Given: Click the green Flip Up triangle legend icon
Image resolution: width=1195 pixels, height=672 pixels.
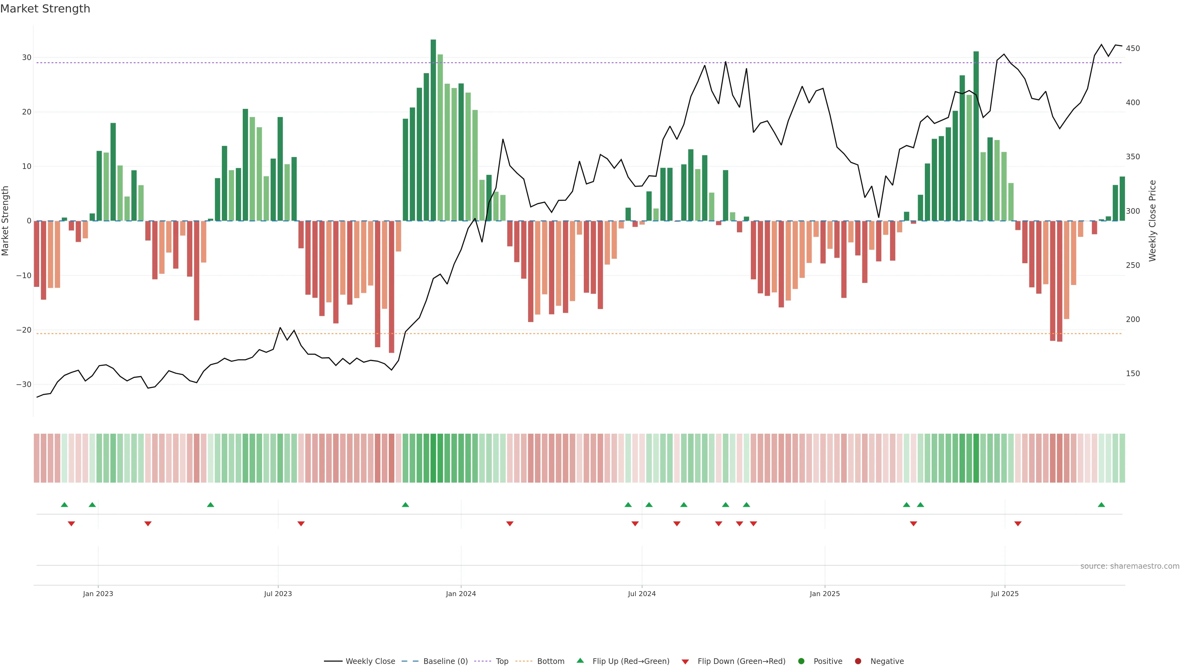Looking at the screenshot, I should [580, 660].
